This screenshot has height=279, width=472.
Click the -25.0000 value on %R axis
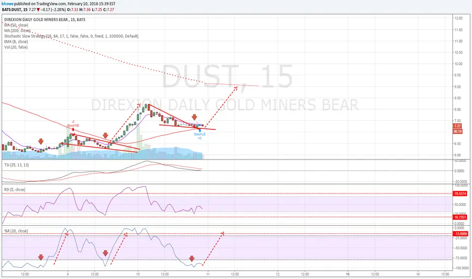(461, 238)
